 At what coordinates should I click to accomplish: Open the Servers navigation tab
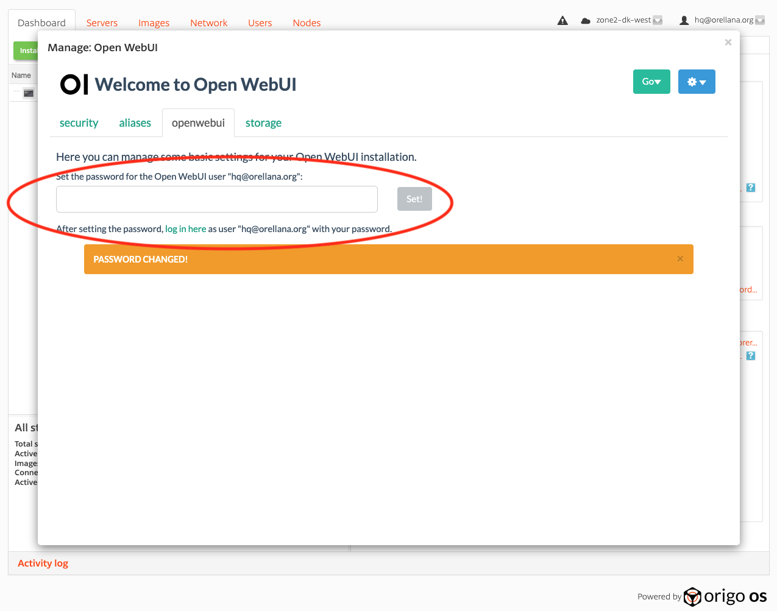(102, 23)
